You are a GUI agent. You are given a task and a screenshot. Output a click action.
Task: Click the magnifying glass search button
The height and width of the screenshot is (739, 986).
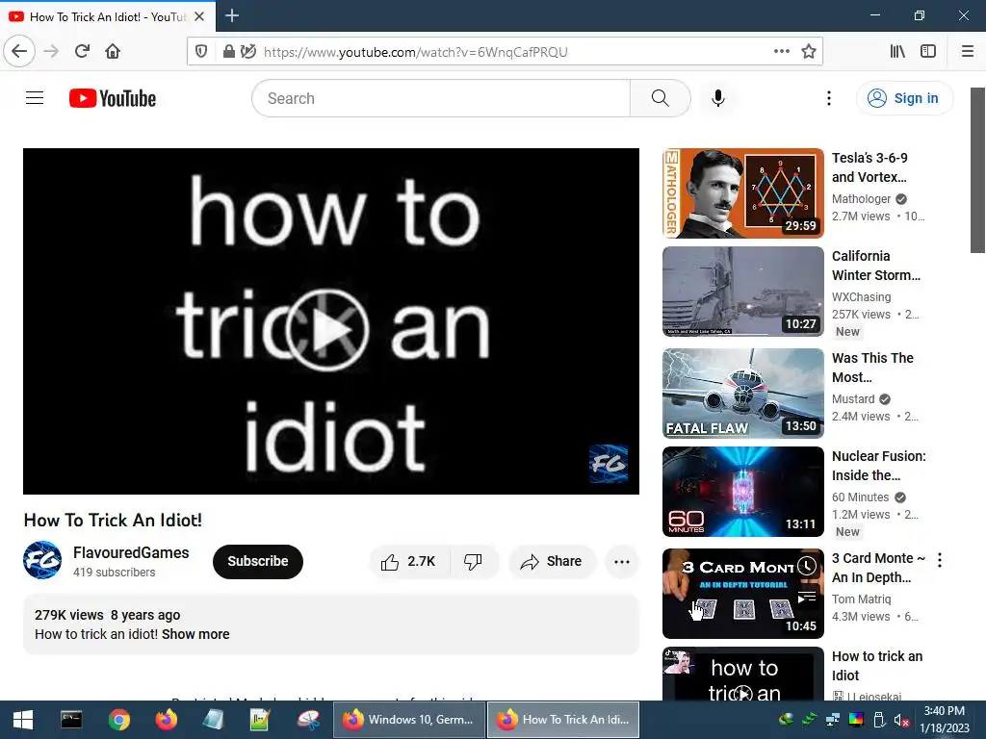pyautogui.click(x=661, y=98)
